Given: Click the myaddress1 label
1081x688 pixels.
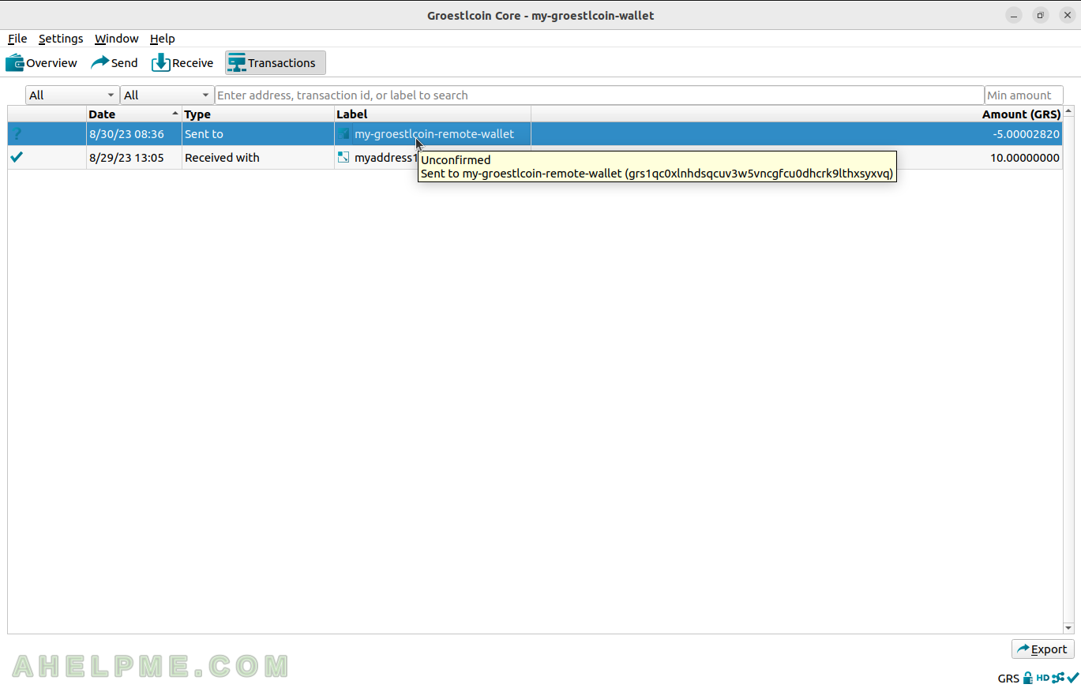Looking at the screenshot, I should click(x=385, y=158).
